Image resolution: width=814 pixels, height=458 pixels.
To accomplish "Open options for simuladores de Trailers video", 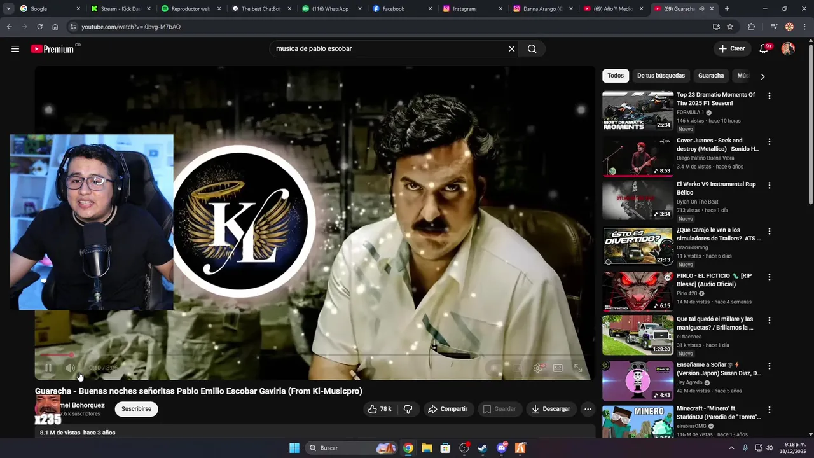I will (x=769, y=231).
